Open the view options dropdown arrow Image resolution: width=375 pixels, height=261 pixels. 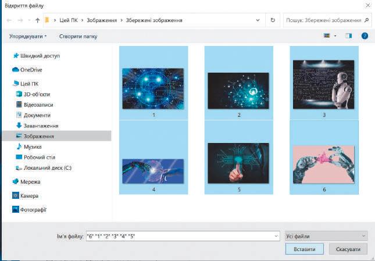tap(335, 36)
